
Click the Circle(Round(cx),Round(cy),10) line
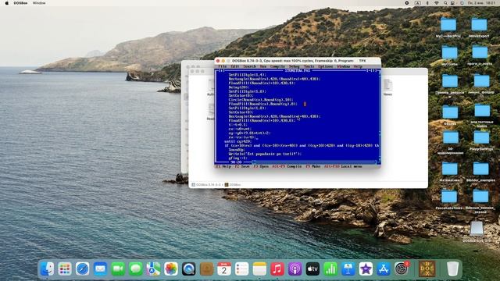(260, 100)
